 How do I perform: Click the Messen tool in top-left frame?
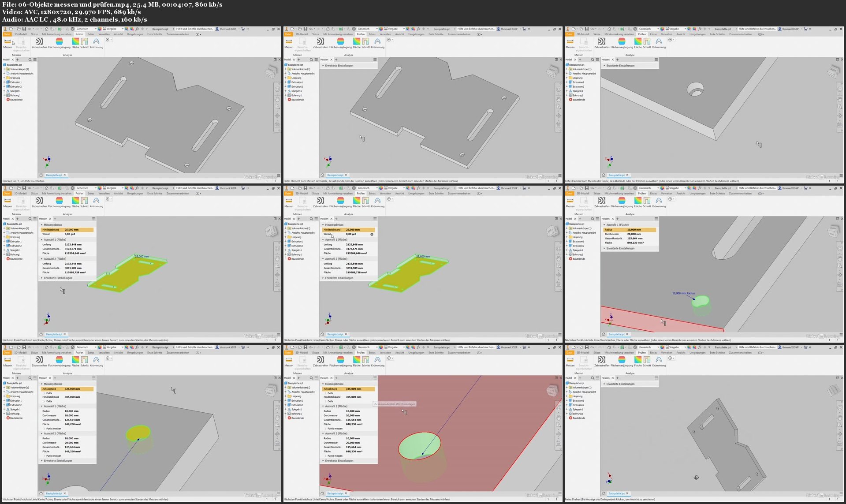point(8,42)
